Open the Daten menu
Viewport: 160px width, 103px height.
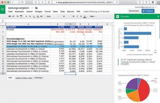(x=55, y=12)
